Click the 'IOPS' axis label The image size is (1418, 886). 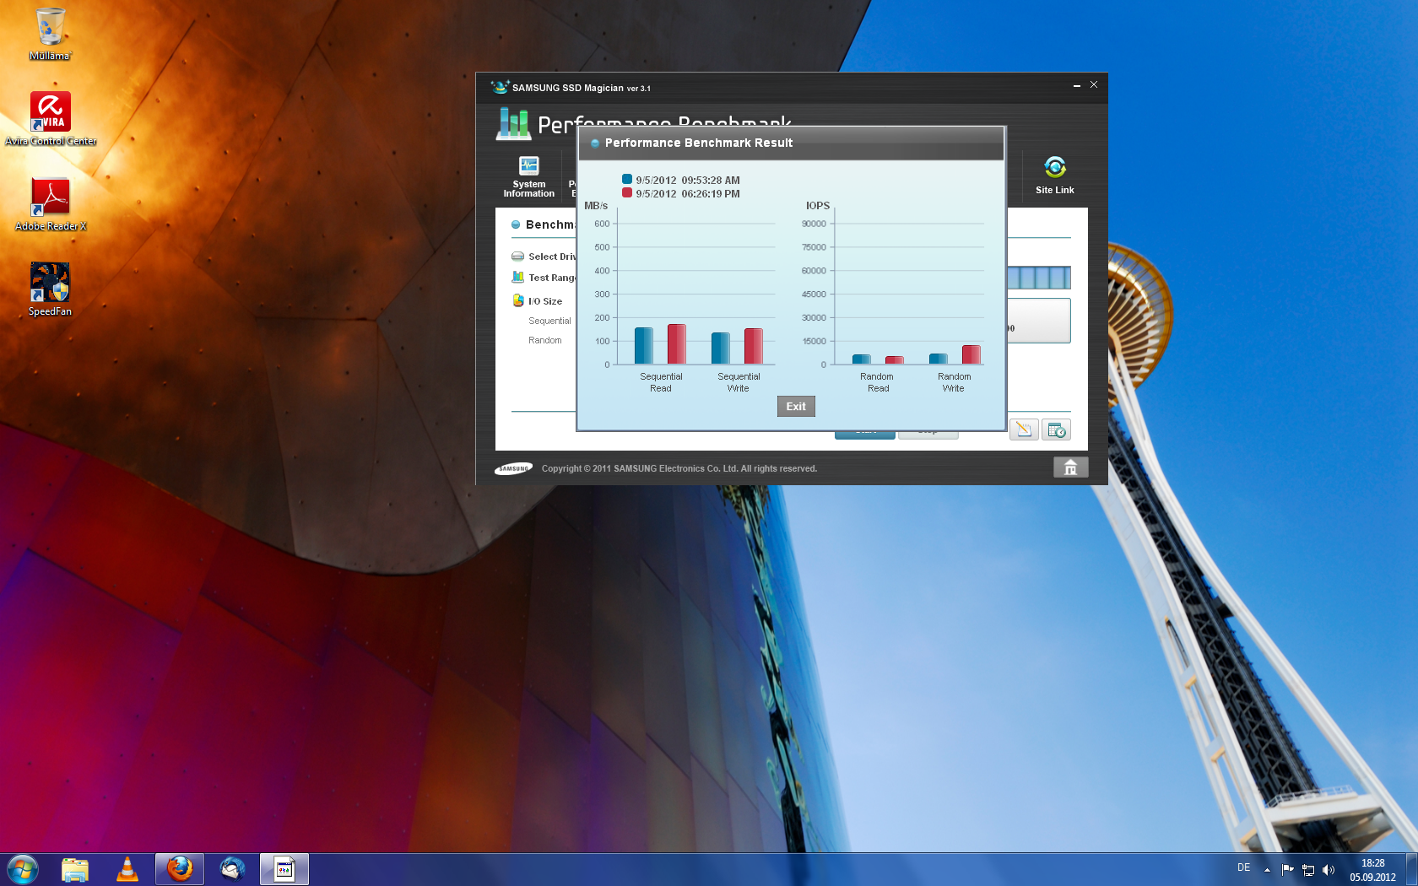point(818,206)
